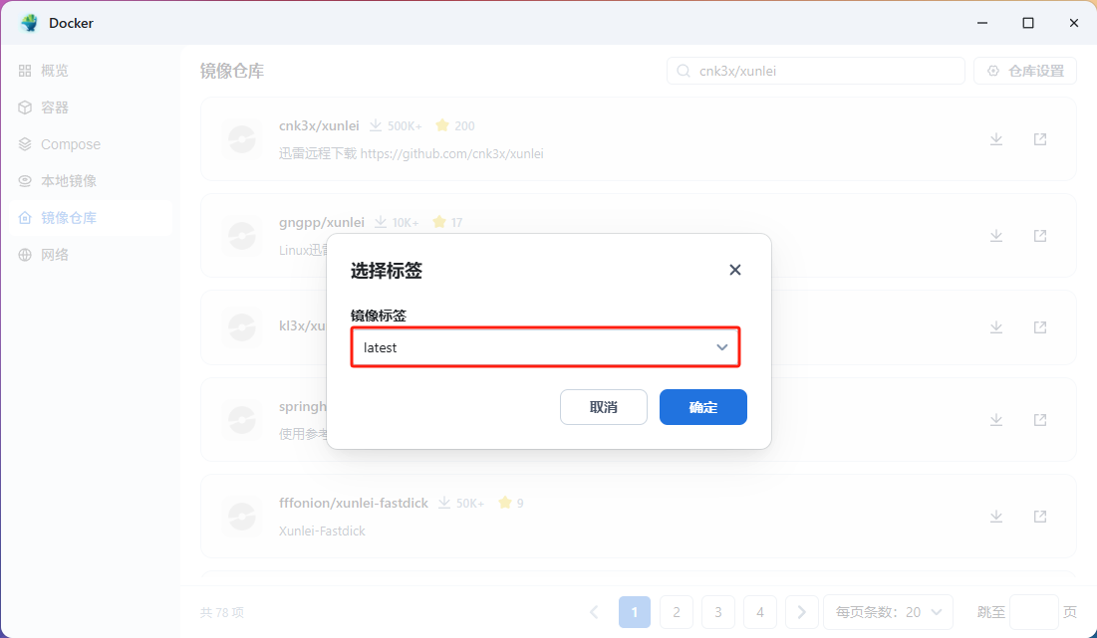Image resolution: width=1097 pixels, height=638 pixels.
Task: Jump to page 4
Action: (760, 612)
